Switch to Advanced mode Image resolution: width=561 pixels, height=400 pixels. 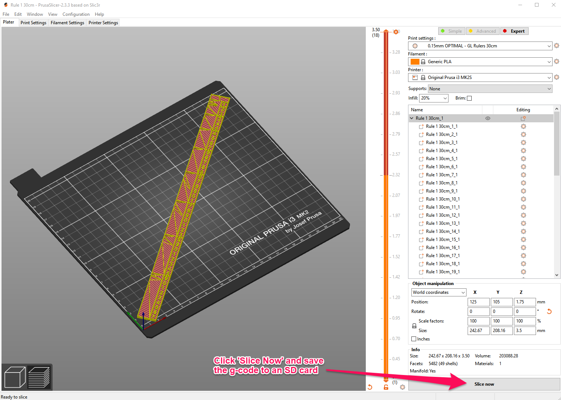click(483, 31)
